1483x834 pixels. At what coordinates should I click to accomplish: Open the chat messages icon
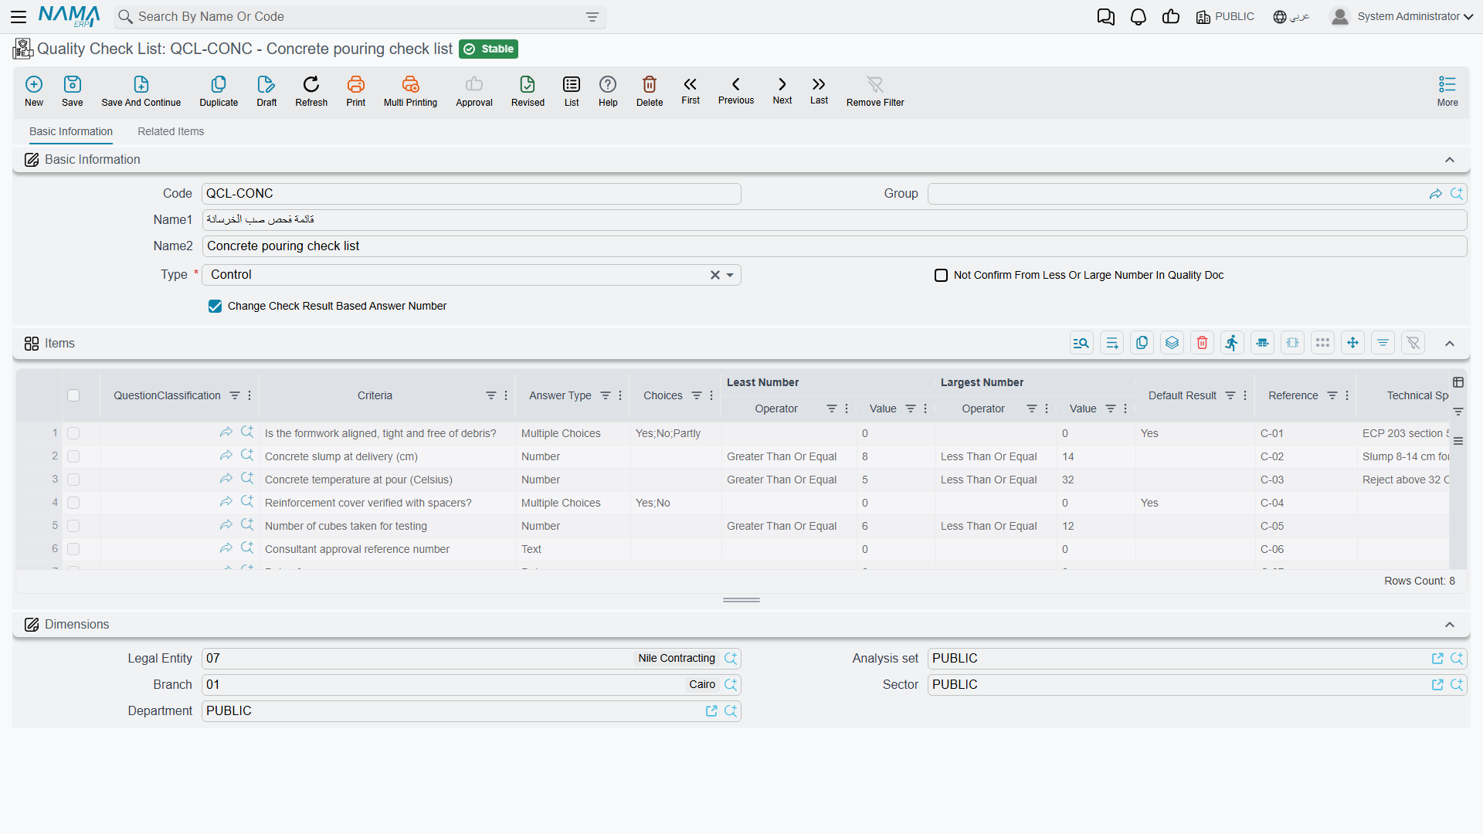click(x=1106, y=17)
